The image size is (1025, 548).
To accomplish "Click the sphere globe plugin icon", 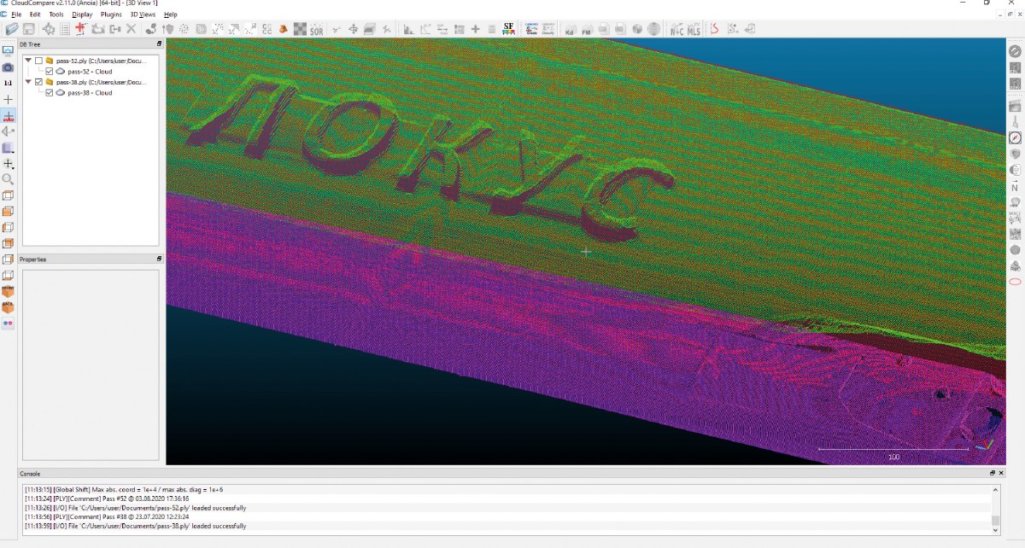I will tap(653, 29).
